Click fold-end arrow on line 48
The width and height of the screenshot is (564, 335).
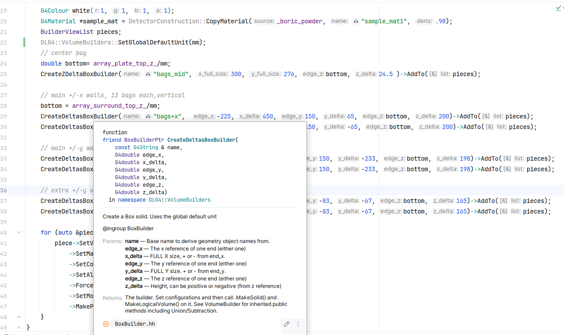click(18, 317)
